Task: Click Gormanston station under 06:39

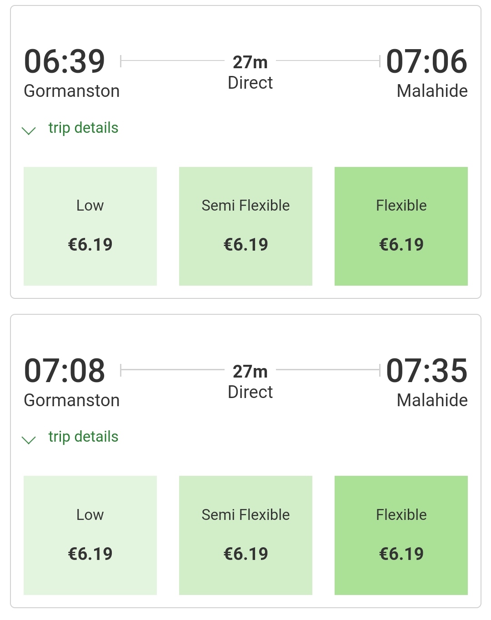Action: coord(72,91)
